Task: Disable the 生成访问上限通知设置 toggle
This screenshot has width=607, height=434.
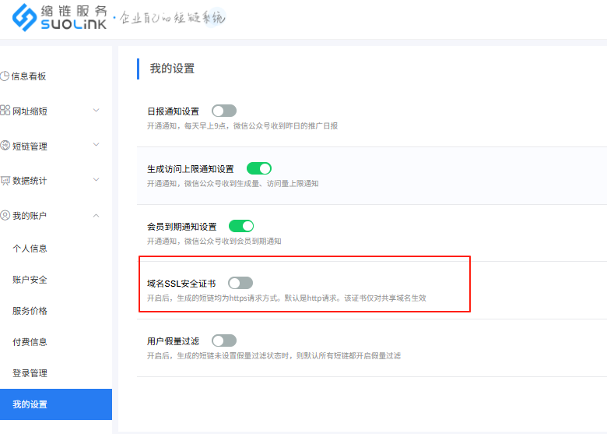Action: pos(259,168)
